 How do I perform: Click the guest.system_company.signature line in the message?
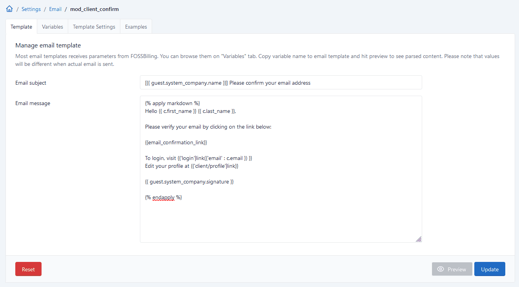coord(189,182)
